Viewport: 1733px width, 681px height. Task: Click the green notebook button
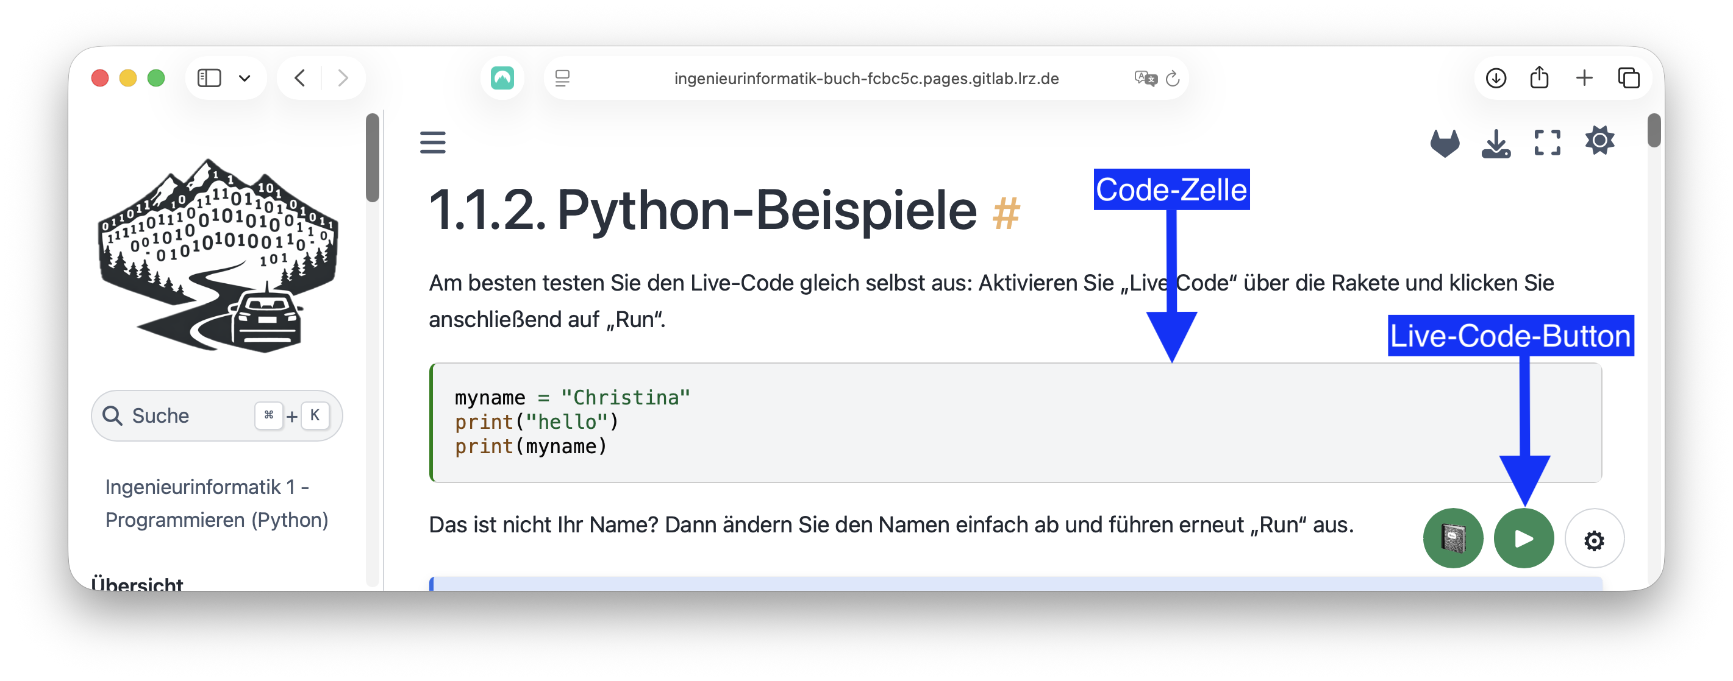click(x=1453, y=538)
